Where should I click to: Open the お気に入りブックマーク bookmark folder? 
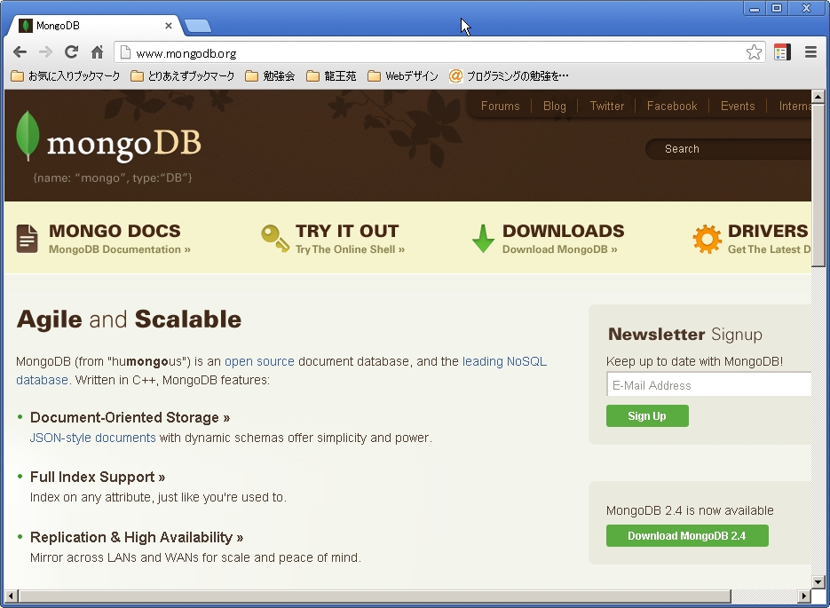[66, 76]
